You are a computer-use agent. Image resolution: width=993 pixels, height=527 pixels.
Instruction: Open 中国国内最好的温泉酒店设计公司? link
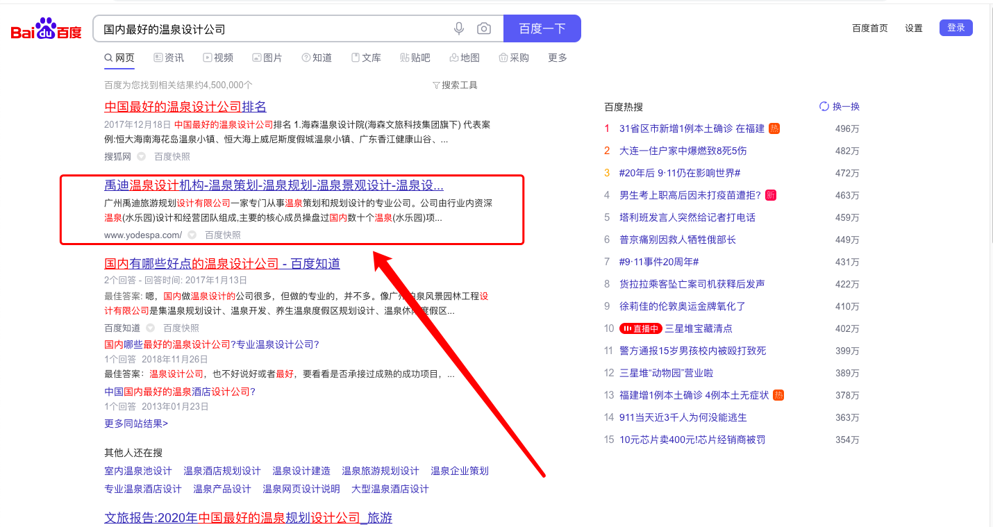[x=180, y=392]
